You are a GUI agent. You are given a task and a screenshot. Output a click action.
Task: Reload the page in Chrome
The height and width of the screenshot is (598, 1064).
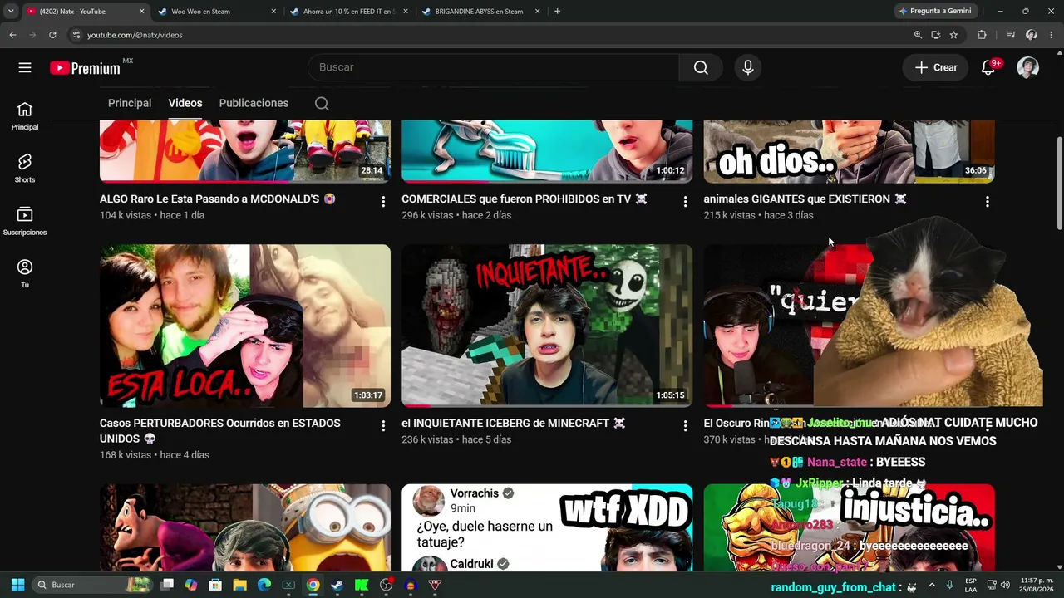[x=52, y=35]
